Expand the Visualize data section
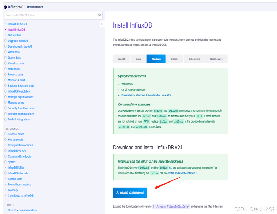The height and width of the screenshot is (214, 277). tap(5, 63)
